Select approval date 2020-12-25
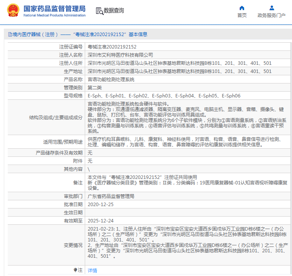Image resolution: width=292 pixels, height=276 pixels. 101,205
